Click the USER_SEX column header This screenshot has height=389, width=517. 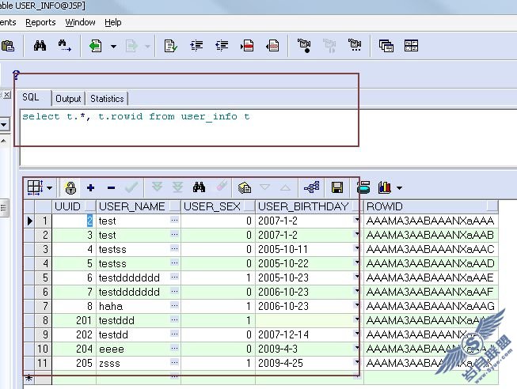click(x=218, y=206)
